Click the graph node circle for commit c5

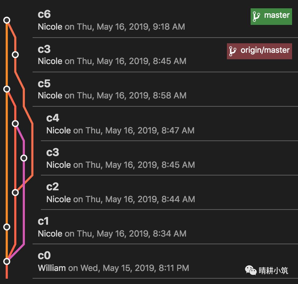(7, 89)
